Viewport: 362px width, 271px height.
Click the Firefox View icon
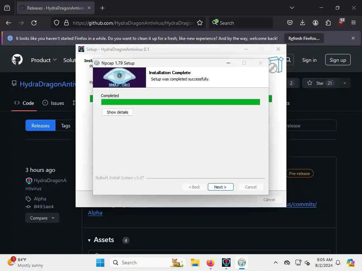(x=7, y=8)
